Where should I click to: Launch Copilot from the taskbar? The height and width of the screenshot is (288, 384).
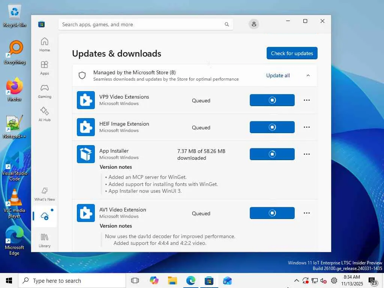pyautogui.click(x=154, y=280)
